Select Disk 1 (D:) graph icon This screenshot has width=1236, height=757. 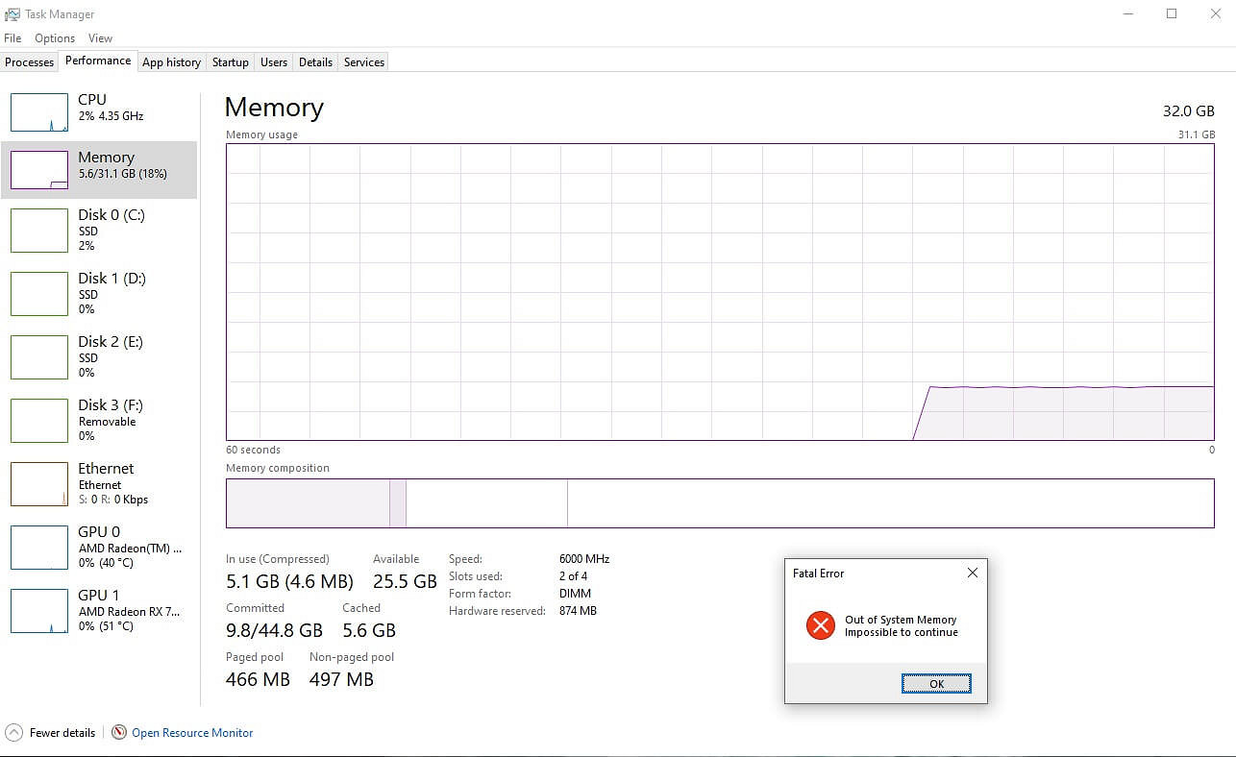point(39,294)
